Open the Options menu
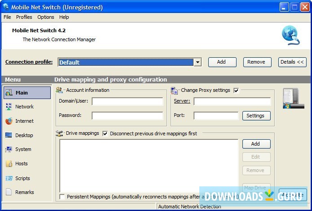 tap(46, 17)
